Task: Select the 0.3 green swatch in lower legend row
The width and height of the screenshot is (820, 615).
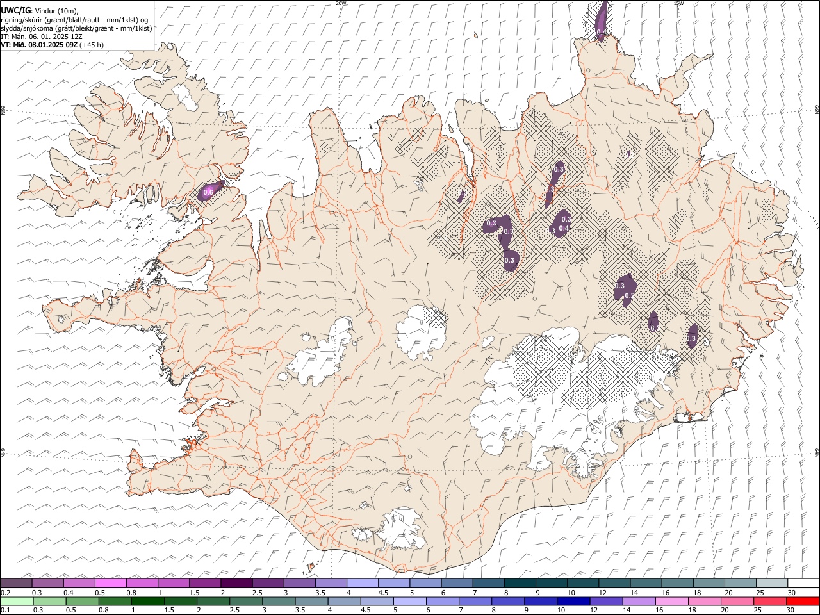Action: 49,601
